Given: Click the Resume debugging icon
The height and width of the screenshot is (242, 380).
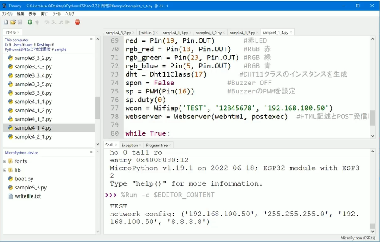Looking at the screenshot, I should (x=68, y=22).
